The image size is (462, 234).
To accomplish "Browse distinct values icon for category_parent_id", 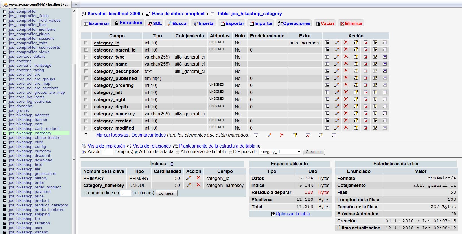I will (327, 50).
